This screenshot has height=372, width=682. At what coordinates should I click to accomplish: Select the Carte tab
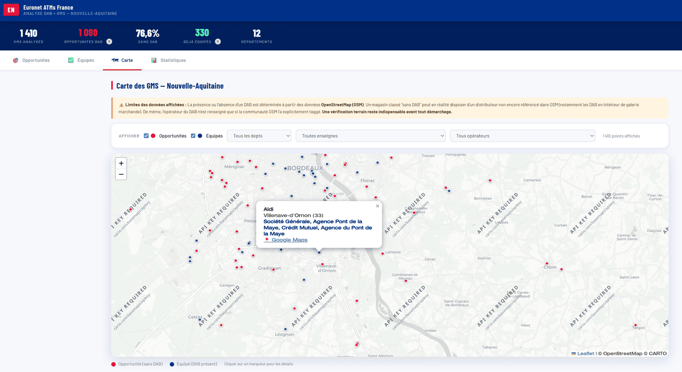point(122,61)
